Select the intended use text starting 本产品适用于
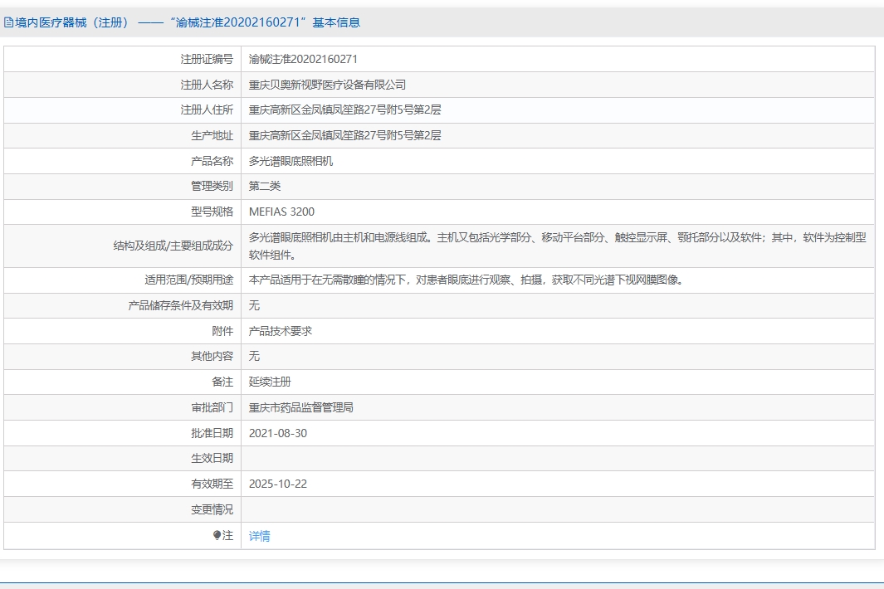Screen dimensions: 884x589 coord(467,280)
